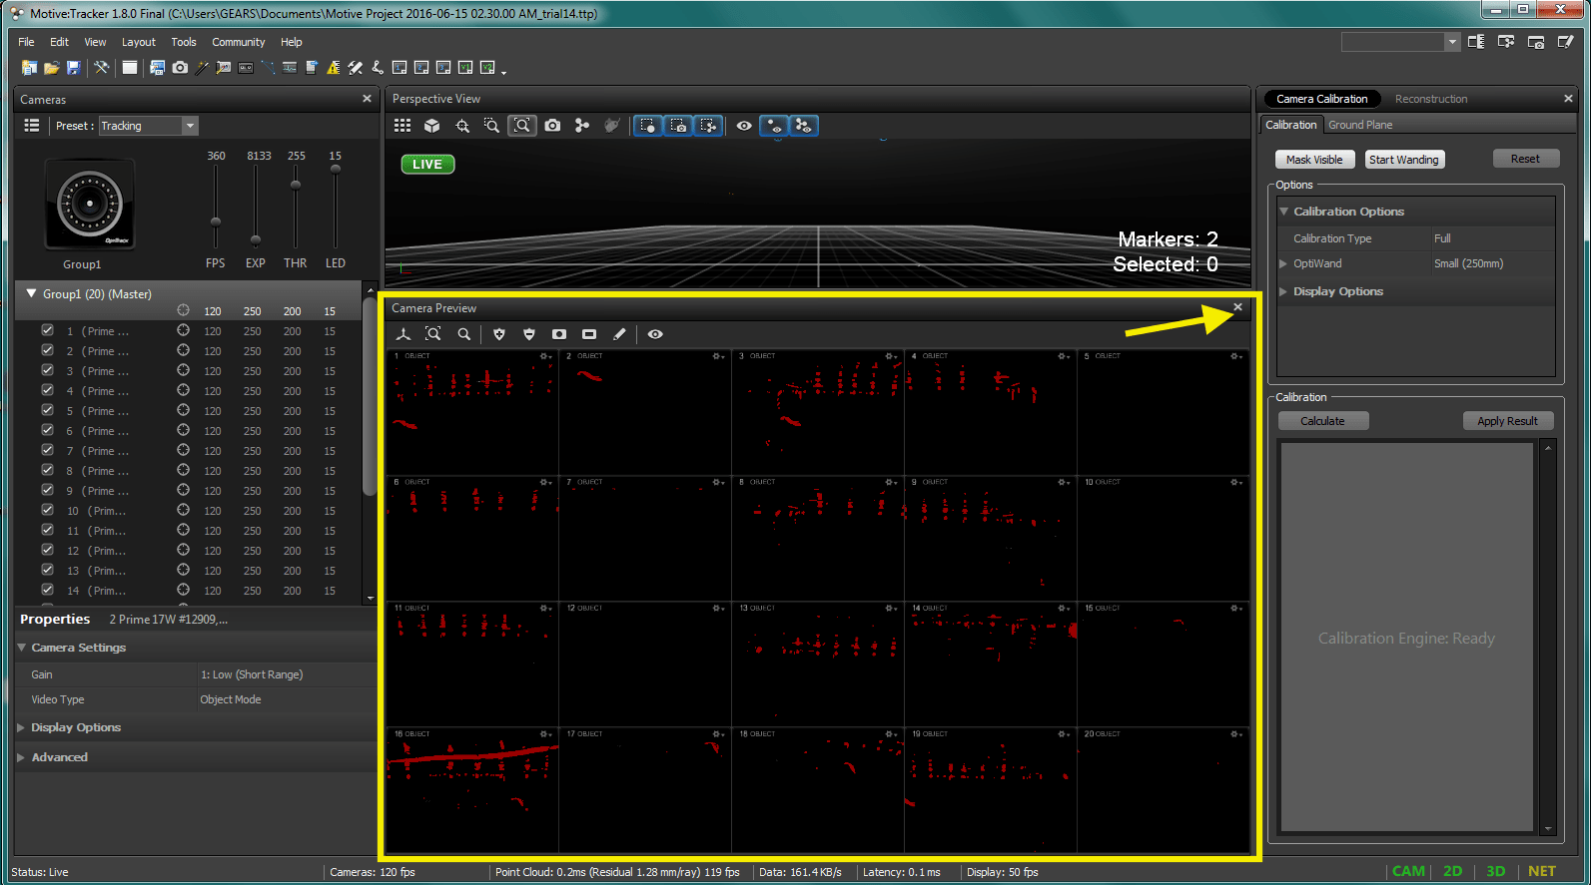
Task: Adjust the EXP slider handle
Action: click(x=256, y=239)
